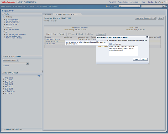Click the Done button

point(160,18)
